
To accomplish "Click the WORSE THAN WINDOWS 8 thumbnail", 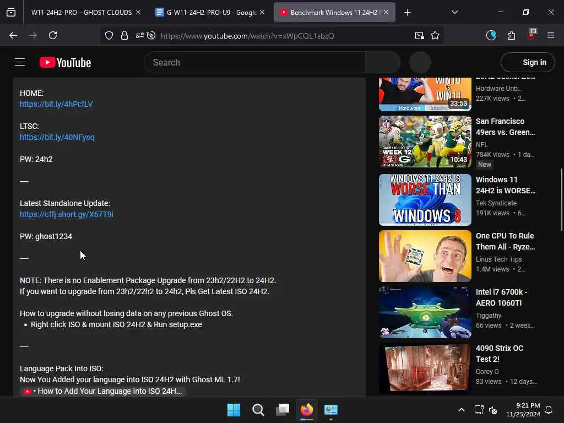I will click(425, 199).
